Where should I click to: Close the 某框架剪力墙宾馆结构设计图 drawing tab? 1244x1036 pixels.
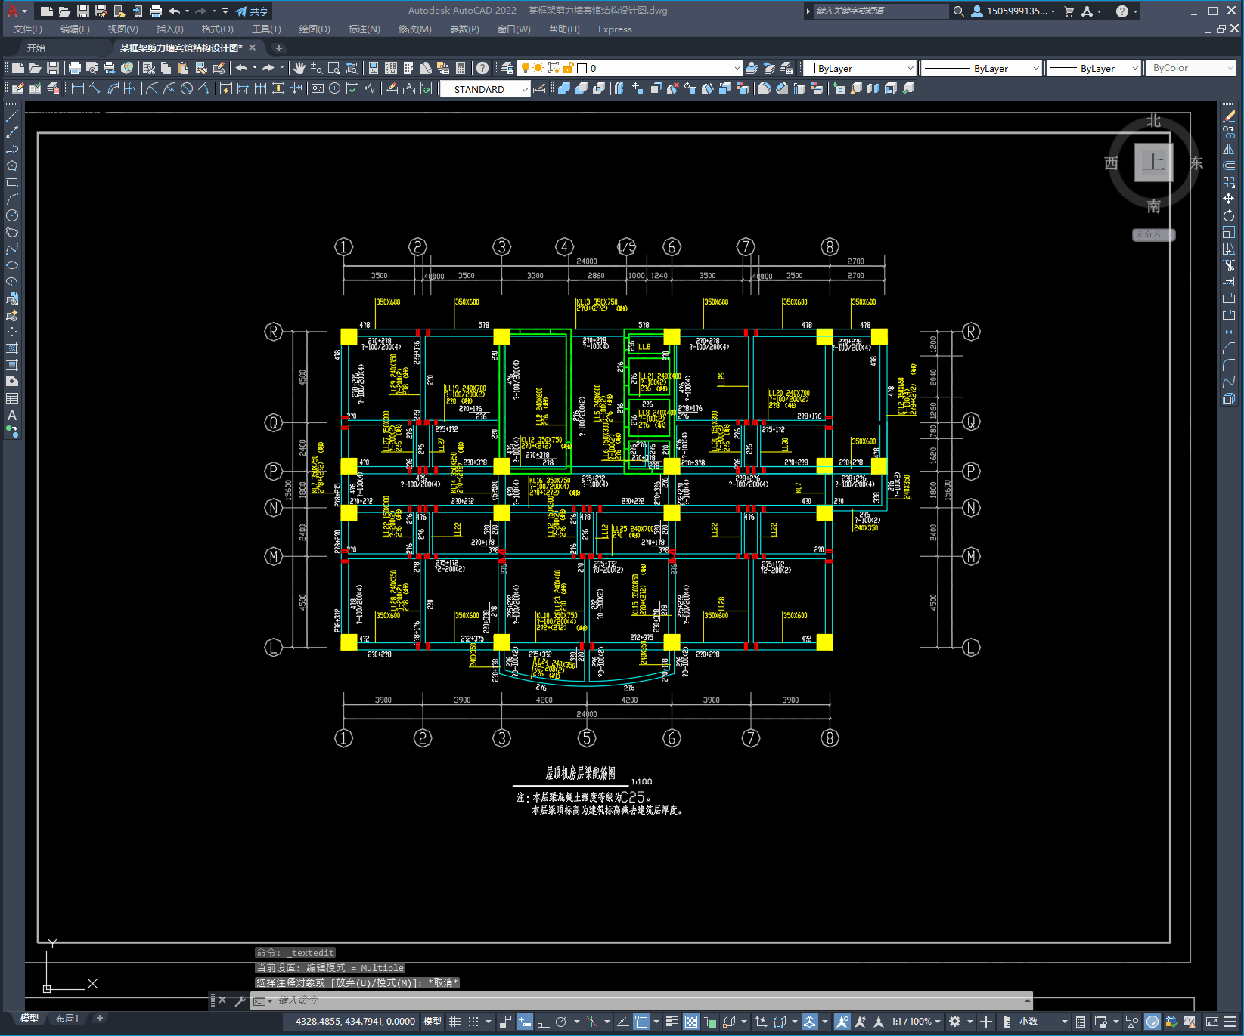pos(253,48)
